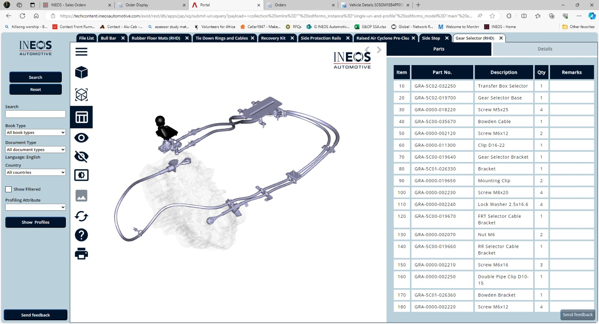Click the image snapshot icon

coord(81,196)
